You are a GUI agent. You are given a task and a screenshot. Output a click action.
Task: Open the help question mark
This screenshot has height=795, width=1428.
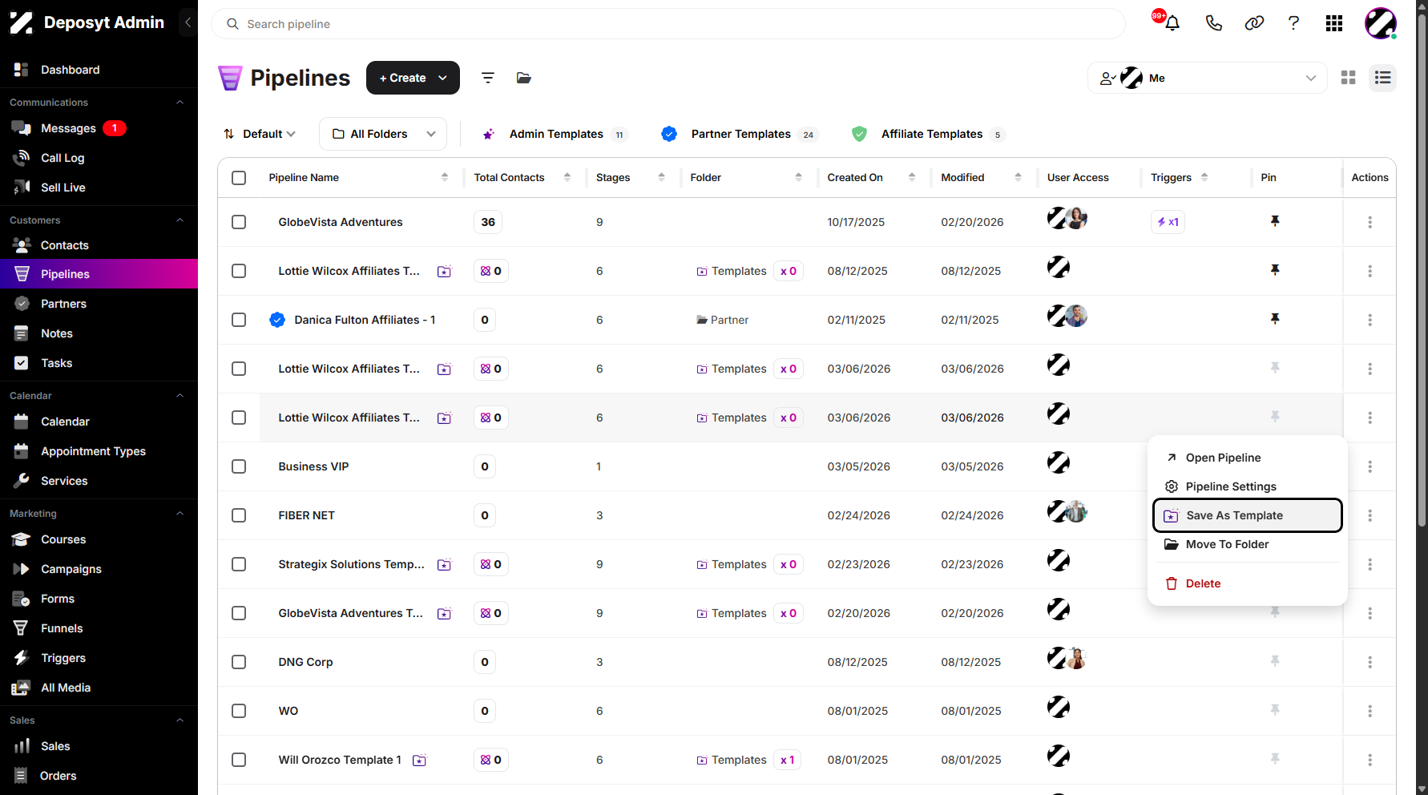point(1293,23)
